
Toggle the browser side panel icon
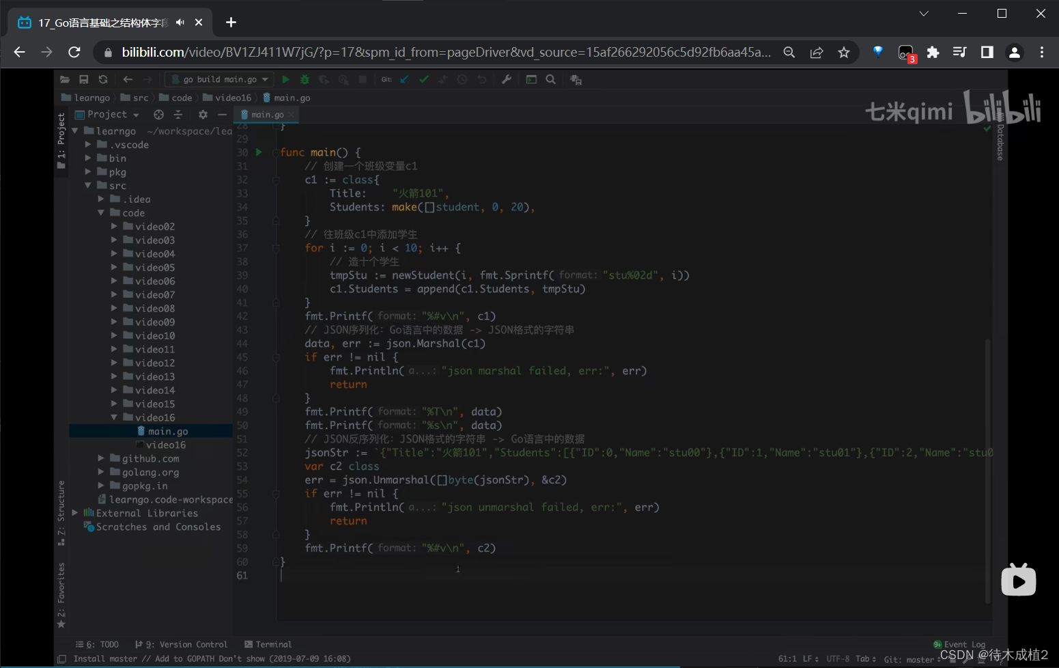pyautogui.click(x=987, y=52)
